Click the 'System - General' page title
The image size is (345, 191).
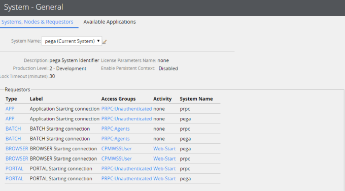[33, 7]
